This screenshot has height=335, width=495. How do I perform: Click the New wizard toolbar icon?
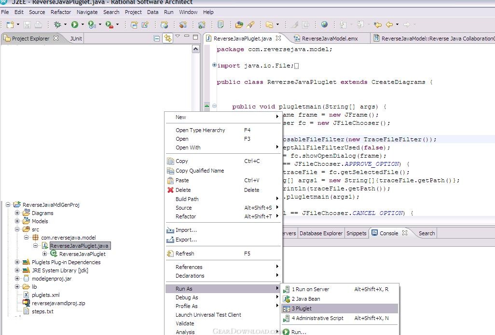(10, 25)
